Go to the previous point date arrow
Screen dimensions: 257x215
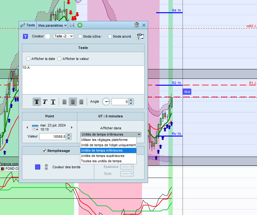(x=27, y=127)
